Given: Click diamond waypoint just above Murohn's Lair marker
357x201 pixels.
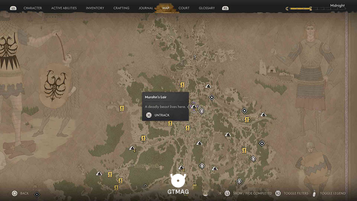Looking at the screenshot, I should [212, 97].
